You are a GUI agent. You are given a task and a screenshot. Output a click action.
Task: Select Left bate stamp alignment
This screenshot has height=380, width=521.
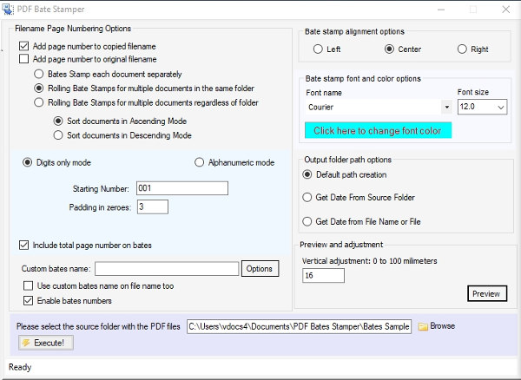click(318, 49)
